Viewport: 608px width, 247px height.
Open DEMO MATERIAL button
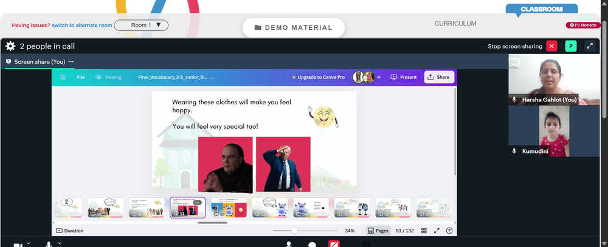click(294, 27)
